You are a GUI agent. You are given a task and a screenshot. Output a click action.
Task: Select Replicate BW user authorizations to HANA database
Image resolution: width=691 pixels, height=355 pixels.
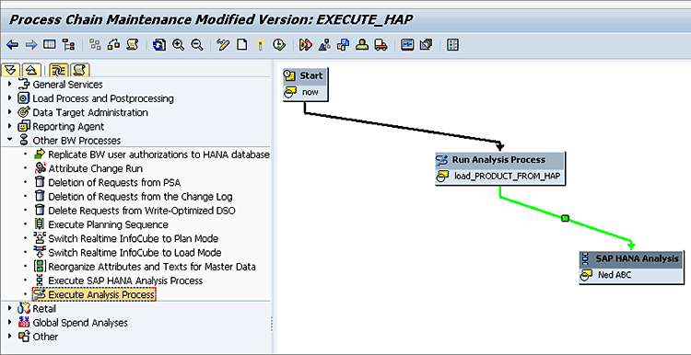158,155
